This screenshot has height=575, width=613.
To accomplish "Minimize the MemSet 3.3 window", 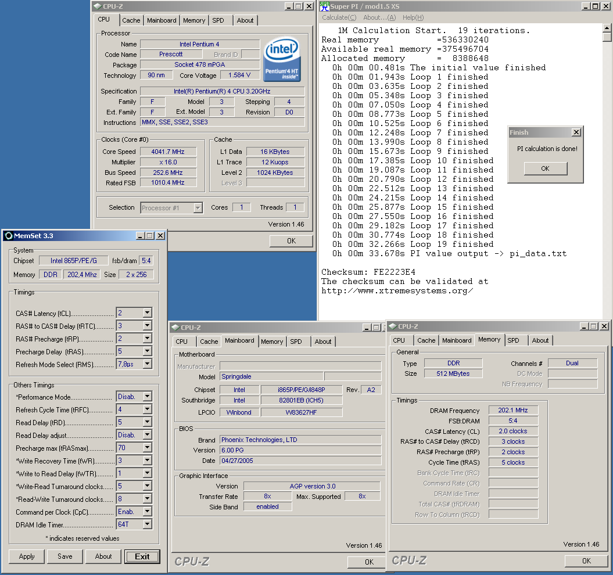I will [141, 236].
